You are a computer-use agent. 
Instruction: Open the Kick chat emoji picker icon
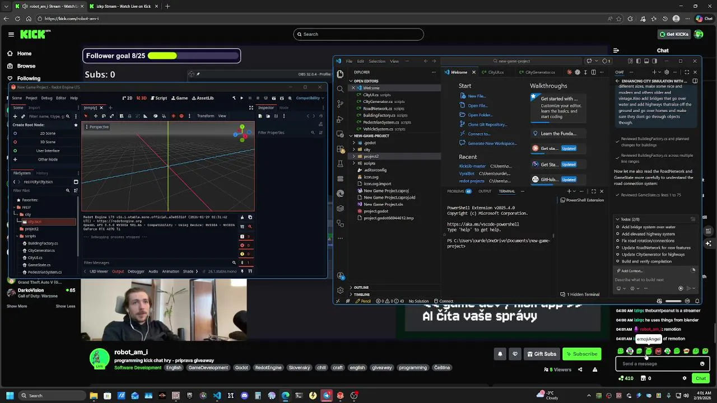coord(702,364)
